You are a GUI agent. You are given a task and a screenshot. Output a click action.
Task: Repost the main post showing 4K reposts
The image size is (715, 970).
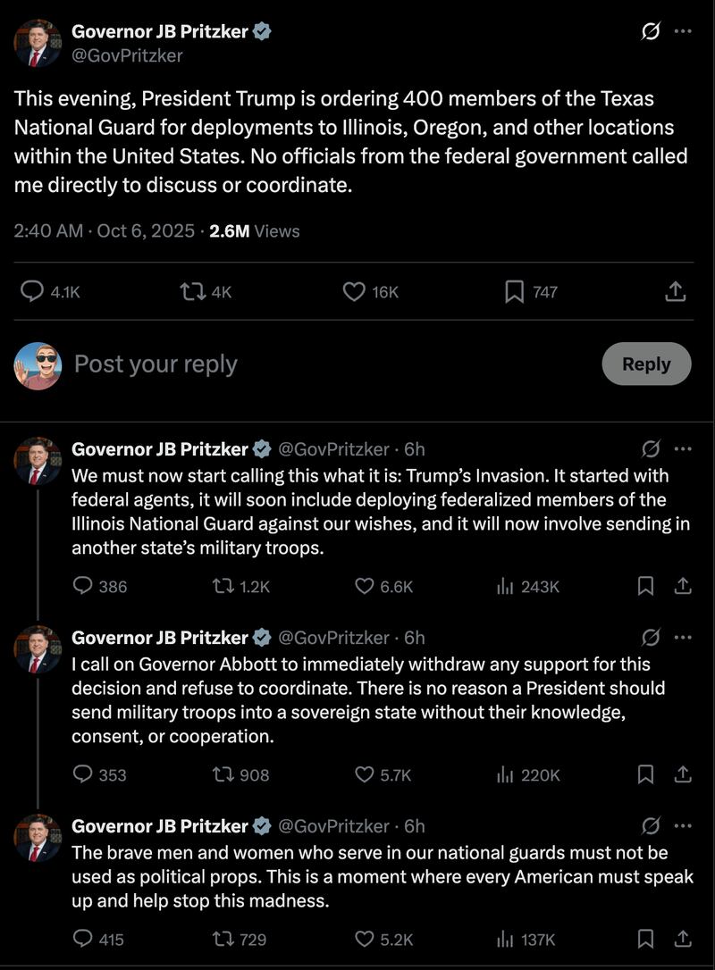191,291
